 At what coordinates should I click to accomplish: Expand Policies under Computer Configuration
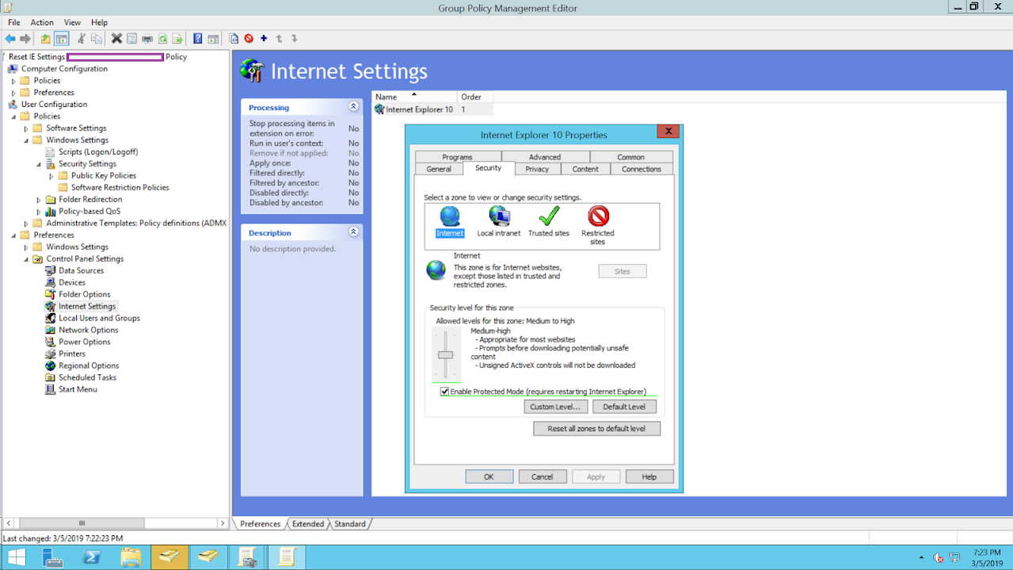(x=13, y=81)
